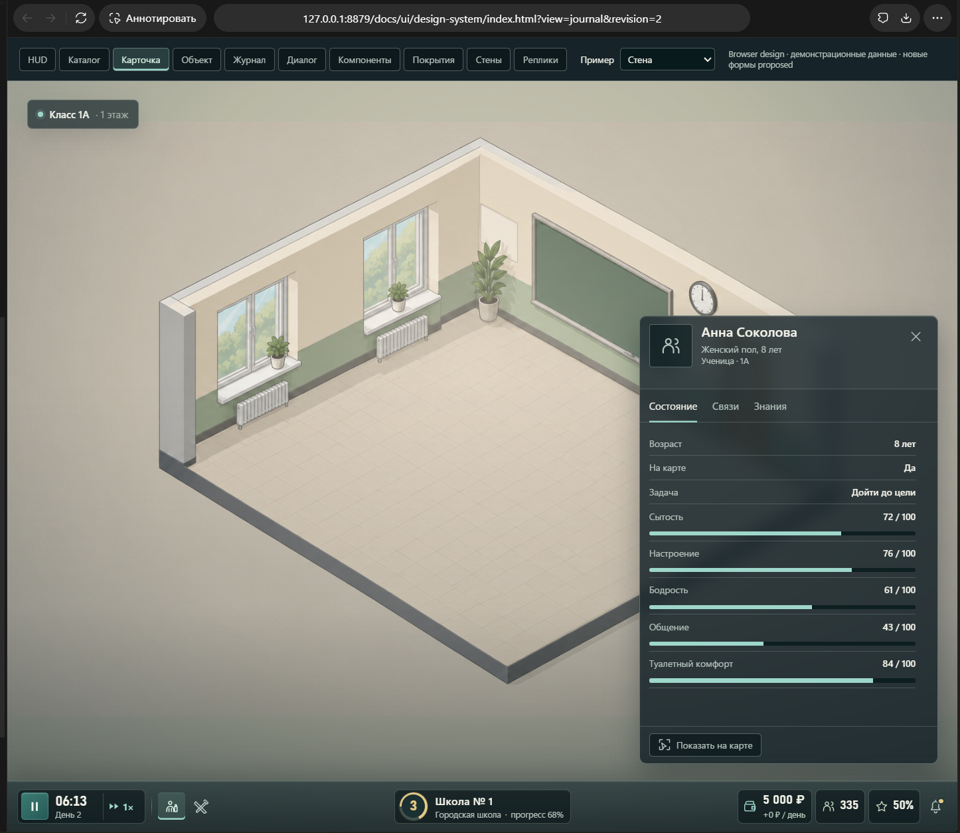Viewport: 960px width, 833px height.
Task: Open the 5 000 ₽ budget wallet
Action: 774,806
